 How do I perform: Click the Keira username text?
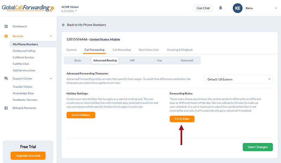point(249,8)
